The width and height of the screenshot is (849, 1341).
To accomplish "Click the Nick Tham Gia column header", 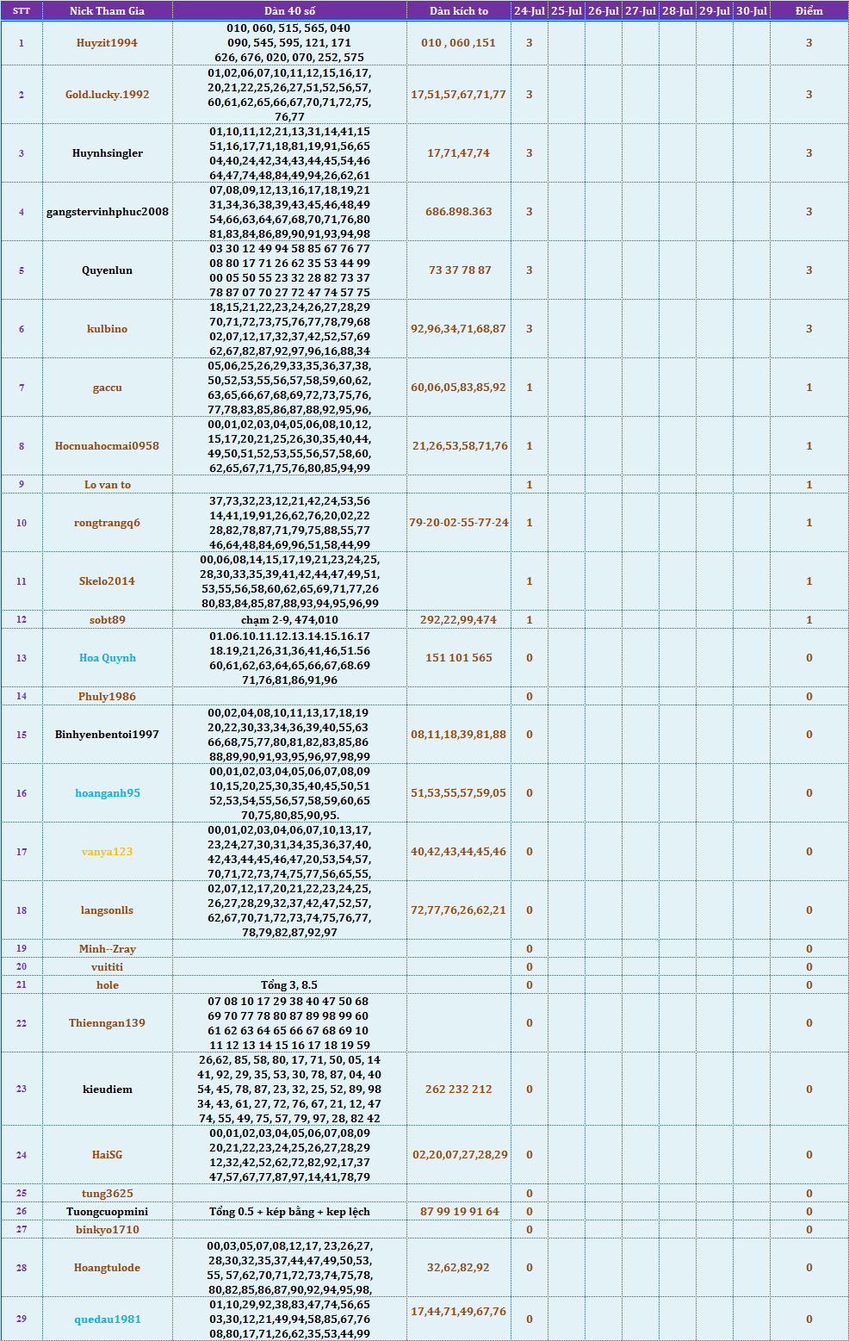I will (x=107, y=11).
